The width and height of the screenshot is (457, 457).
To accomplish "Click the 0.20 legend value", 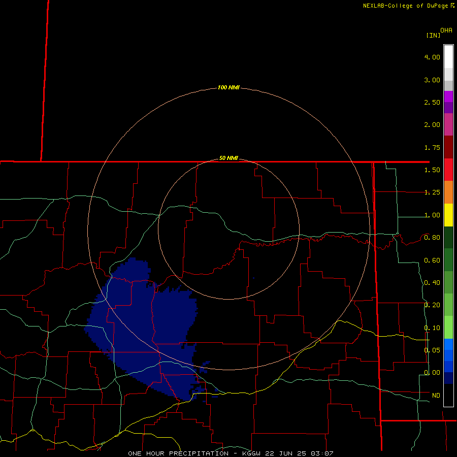I will point(432,305).
